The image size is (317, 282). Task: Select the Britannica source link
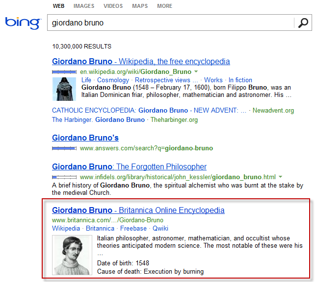click(100, 228)
